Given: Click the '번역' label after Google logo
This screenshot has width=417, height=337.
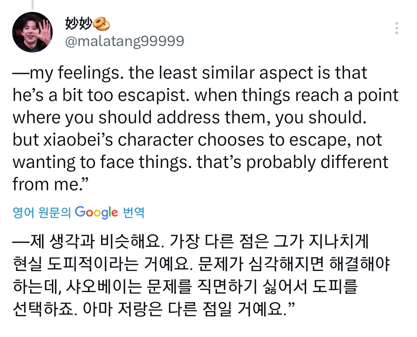Looking at the screenshot, I should click(134, 213).
